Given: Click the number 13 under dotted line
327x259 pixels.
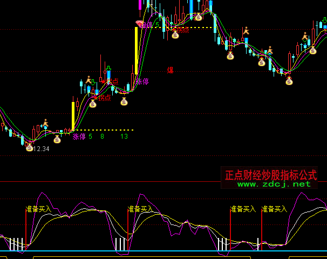Looking at the screenshot, I should [x=124, y=137].
